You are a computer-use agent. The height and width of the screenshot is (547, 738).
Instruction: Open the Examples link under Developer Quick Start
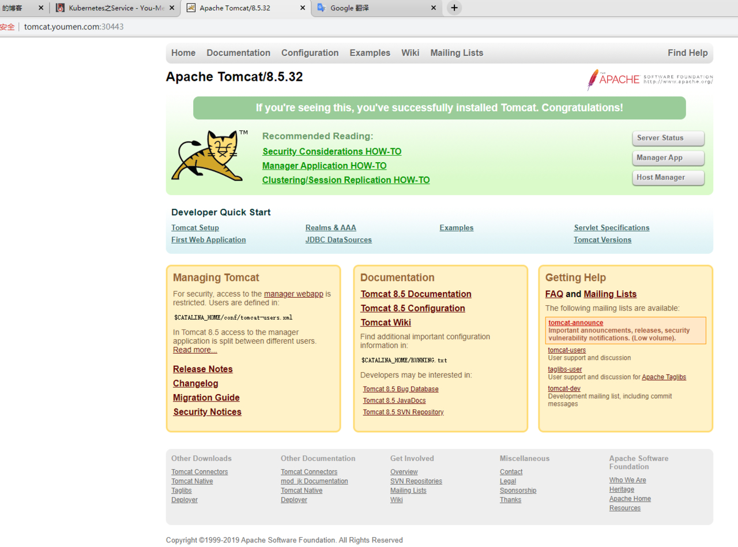(456, 228)
